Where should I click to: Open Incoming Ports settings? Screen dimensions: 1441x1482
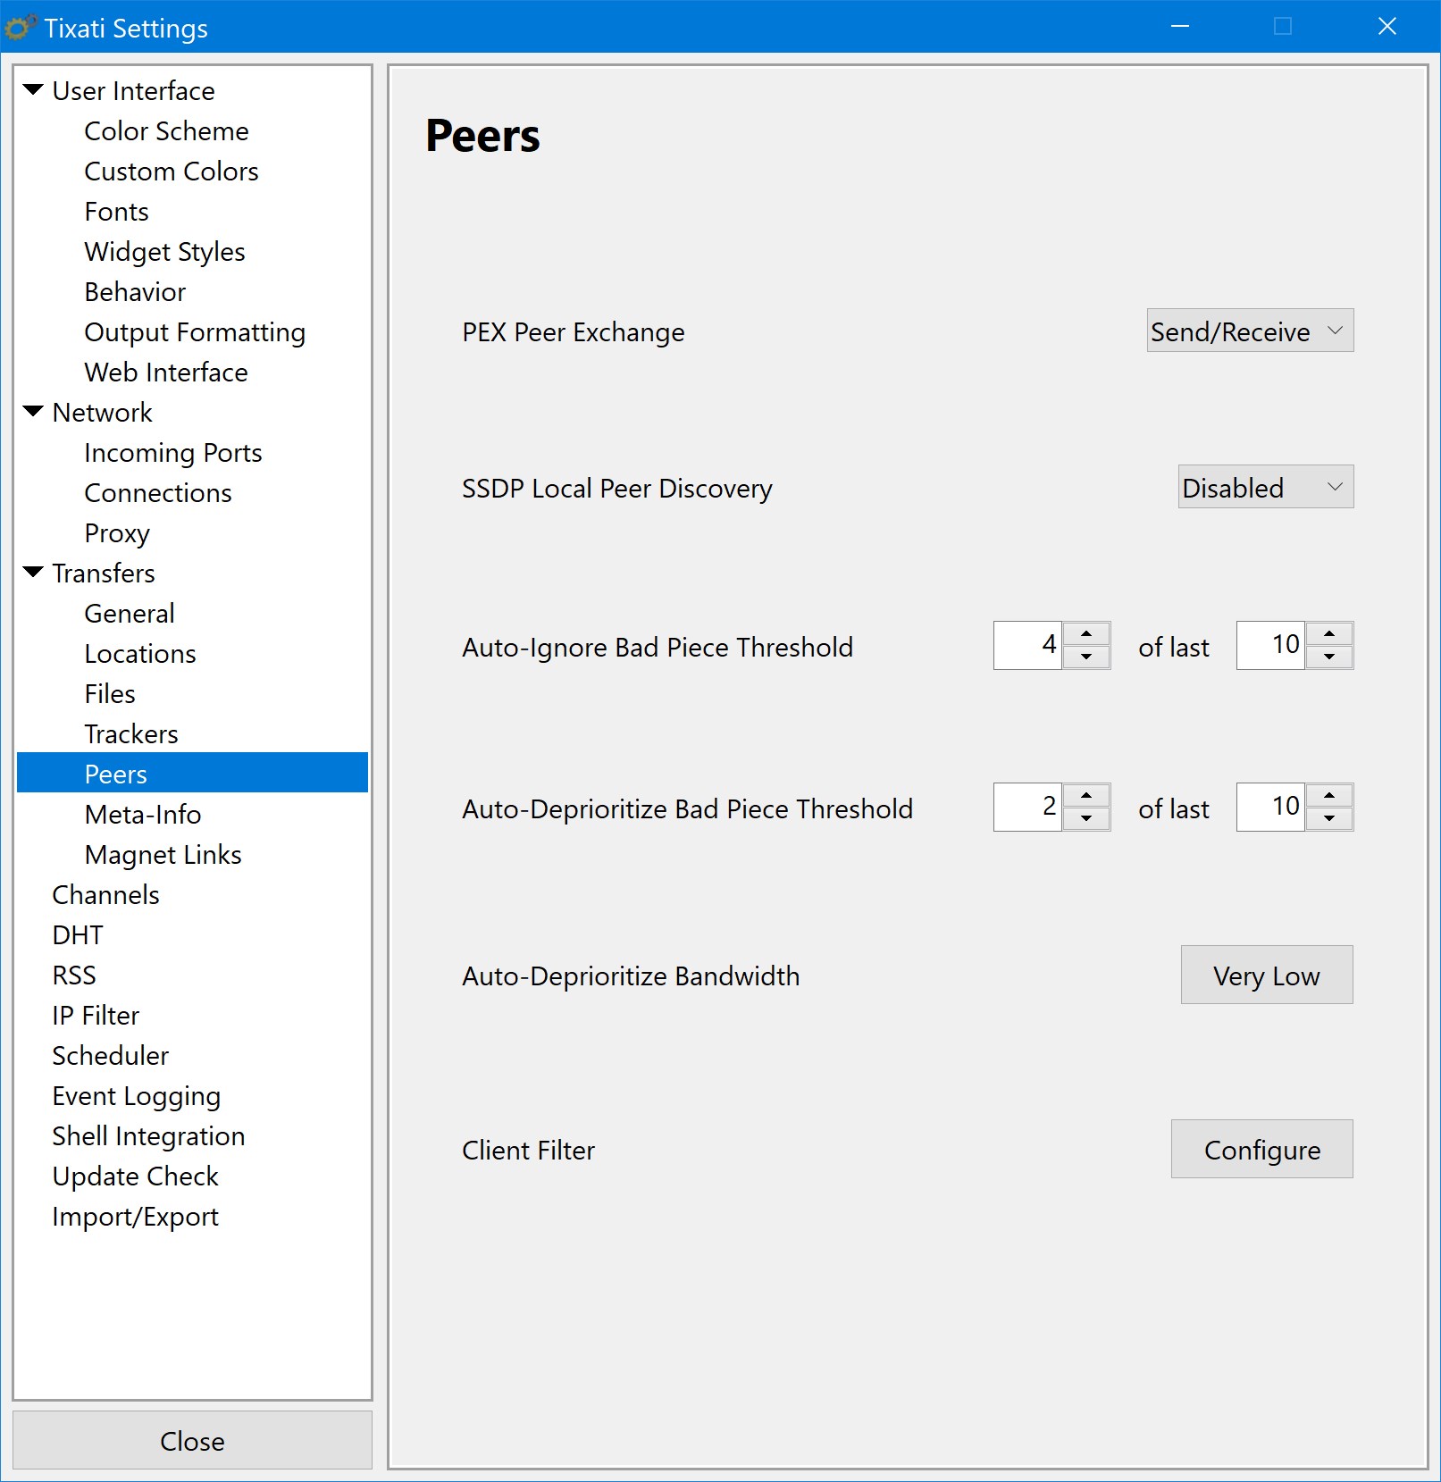pyautogui.click(x=173, y=452)
